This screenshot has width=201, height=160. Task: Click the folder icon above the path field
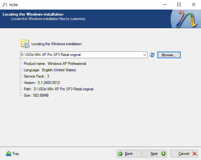point(25,44)
